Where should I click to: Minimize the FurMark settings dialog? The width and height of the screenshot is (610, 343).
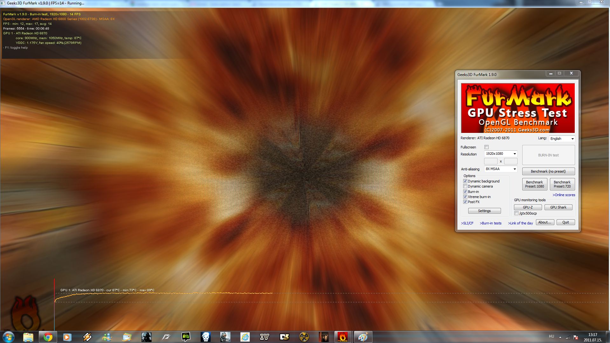click(551, 73)
